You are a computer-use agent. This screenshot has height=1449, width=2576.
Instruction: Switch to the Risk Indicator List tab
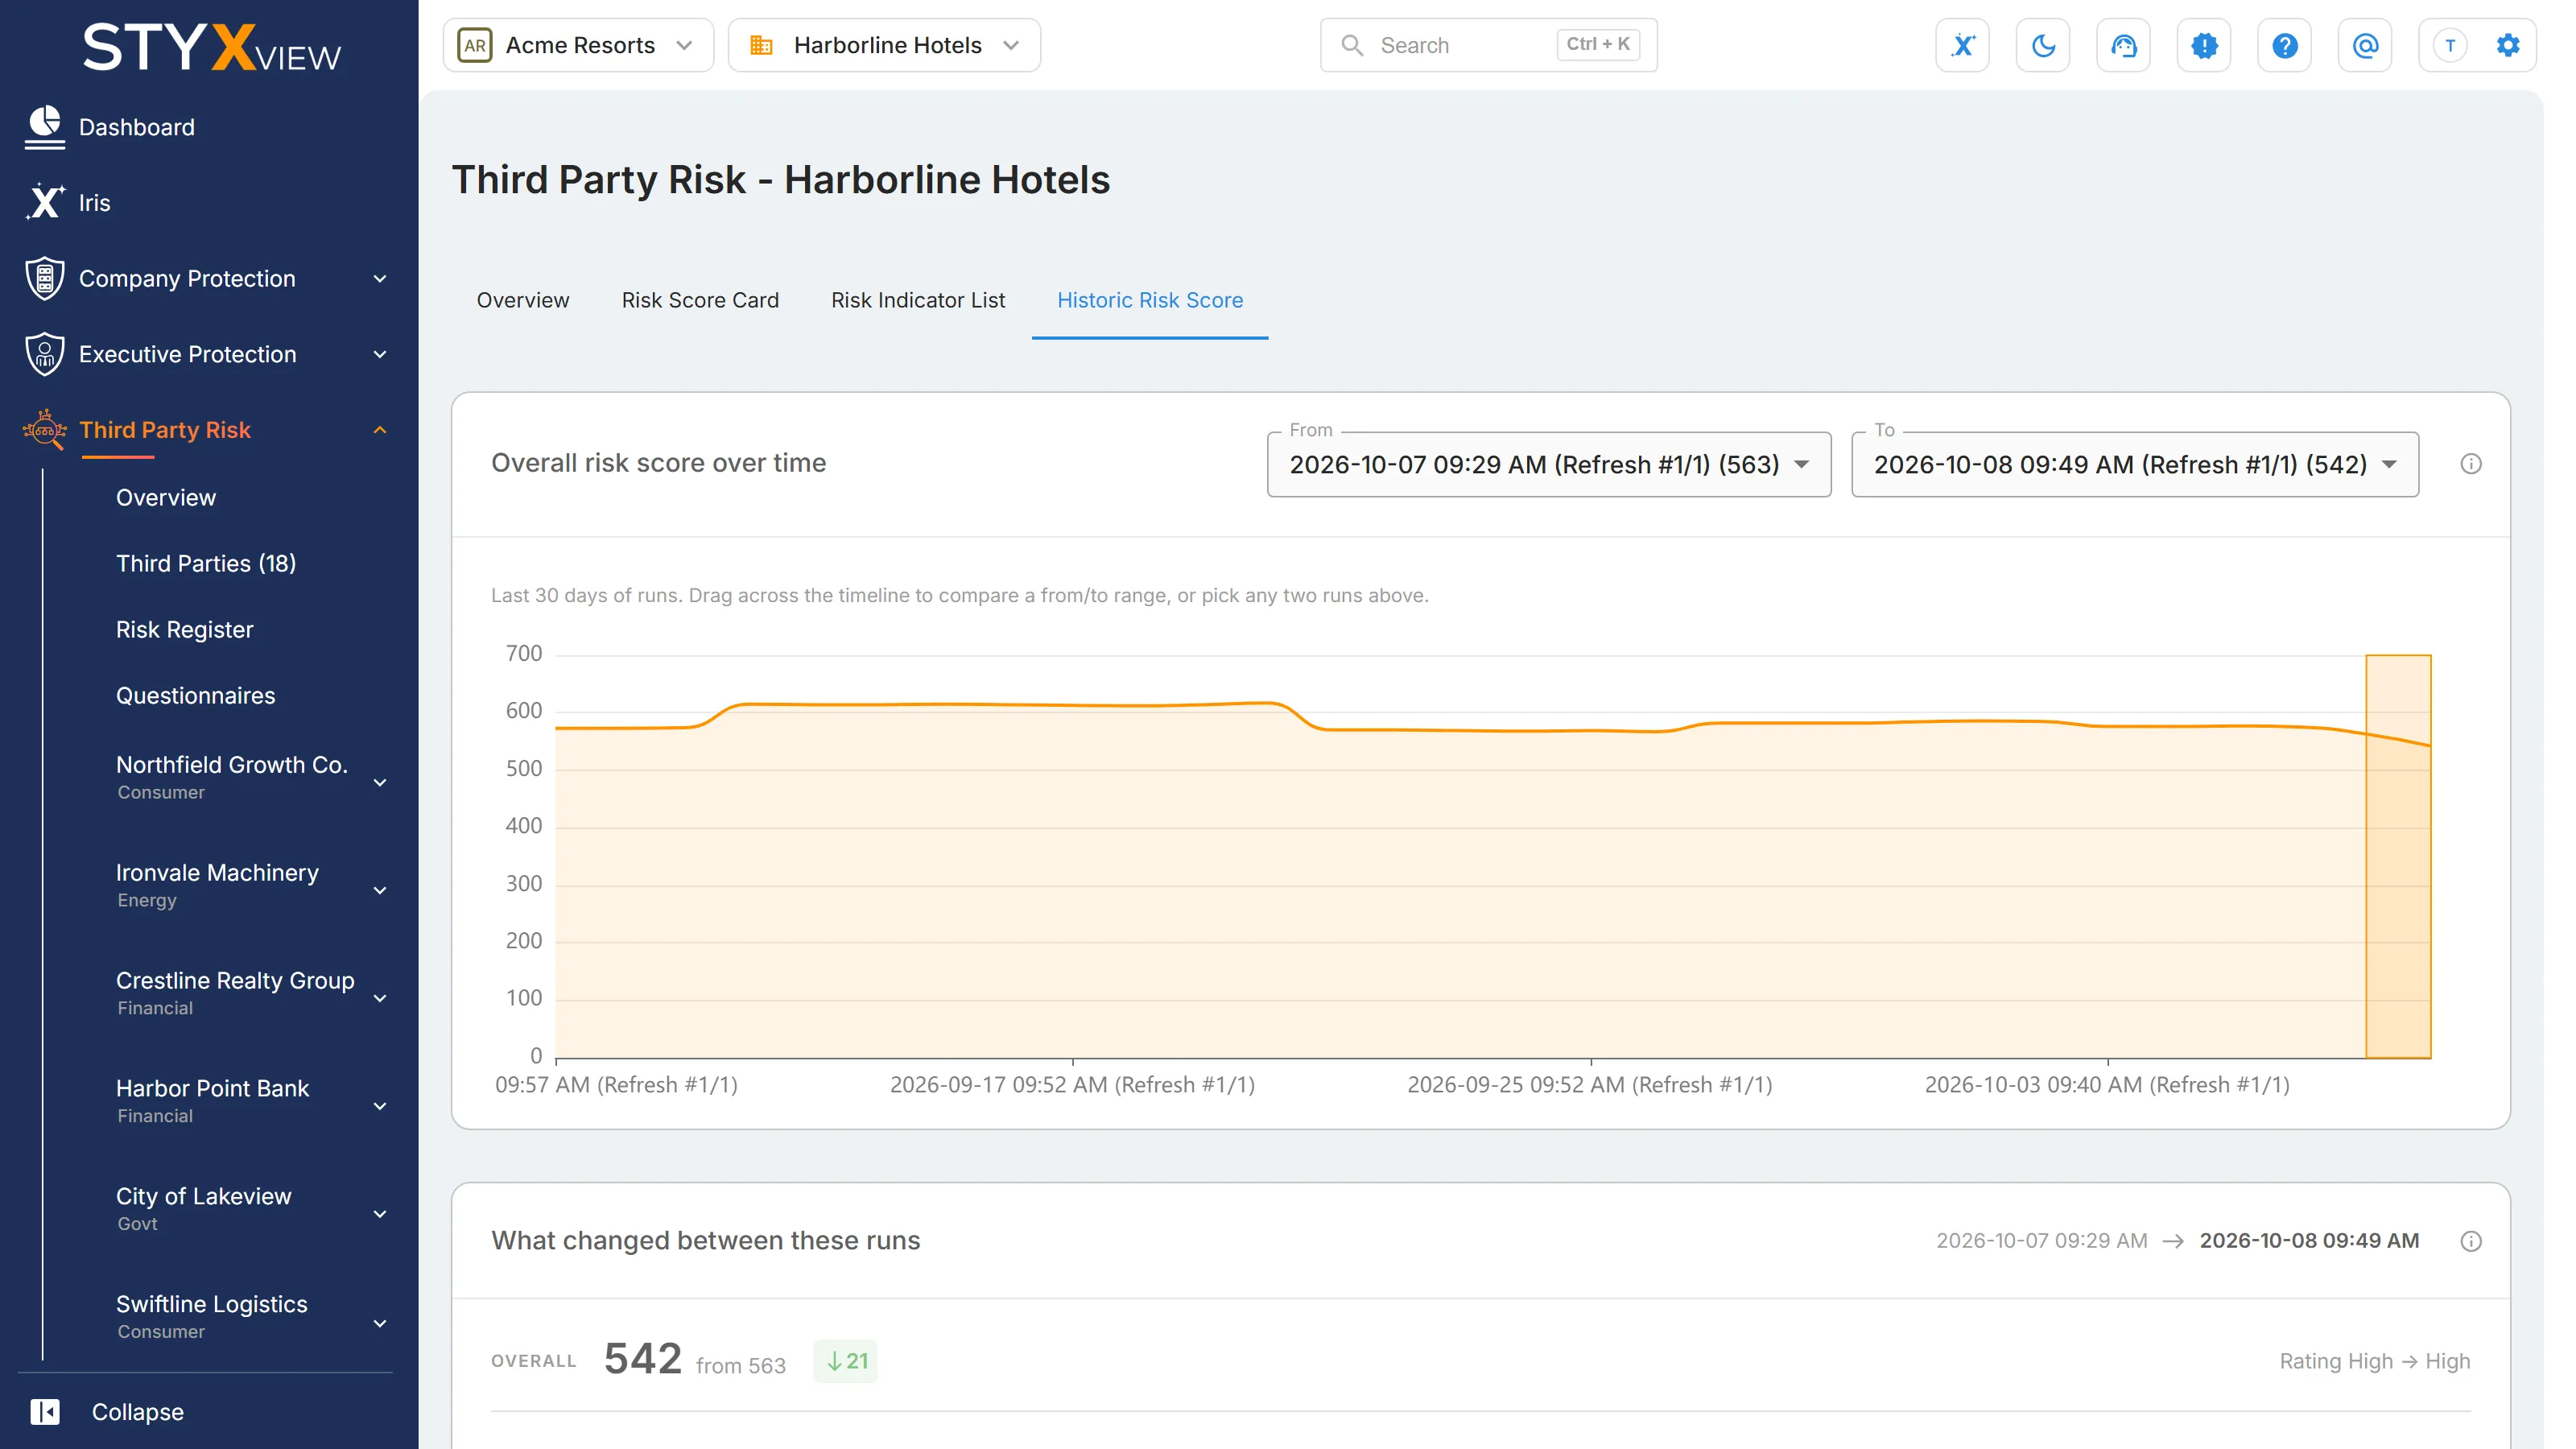[x=918, y=300]
